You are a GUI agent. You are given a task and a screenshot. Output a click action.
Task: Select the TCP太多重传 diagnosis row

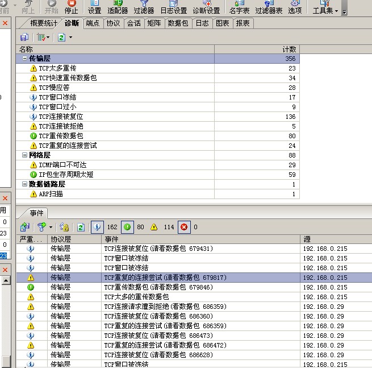(158, 68)
